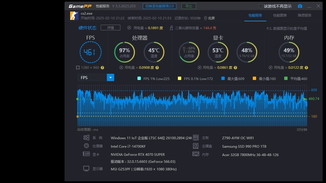Click the Windows system icon in the 系统 row
326x183 pixels.
[x=86, y=138]
